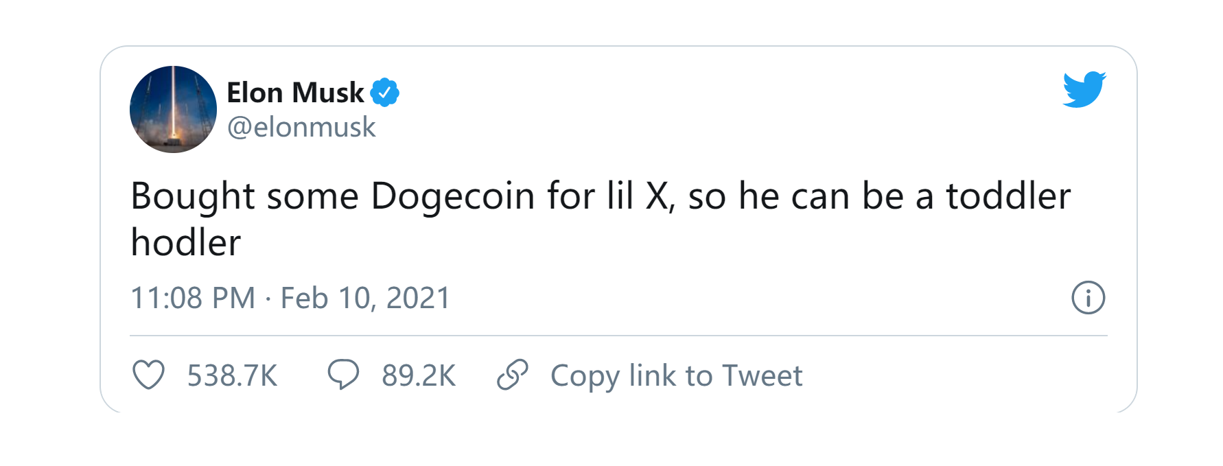
Task: Open the circled info icon
Action: click(1088, 298)
